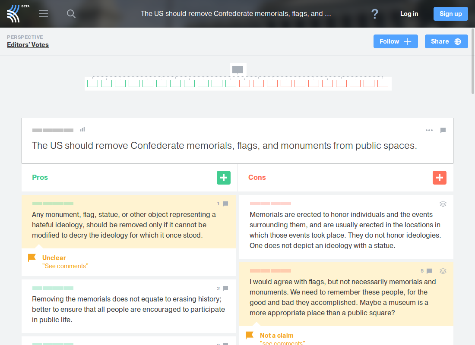Add a new pro claim
The width and height of the screenshot is (475, 345).
tap(224, 178)
